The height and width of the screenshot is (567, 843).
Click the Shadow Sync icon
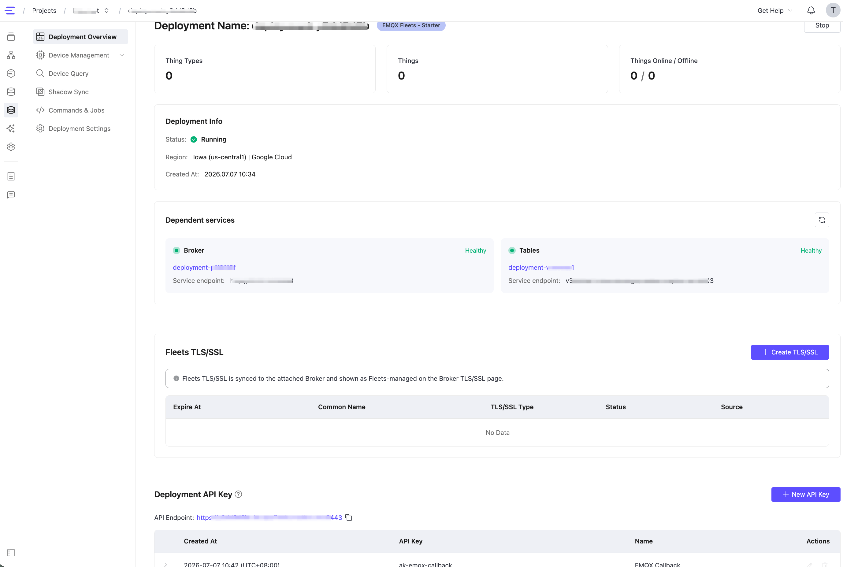click(x=40, y=92)
